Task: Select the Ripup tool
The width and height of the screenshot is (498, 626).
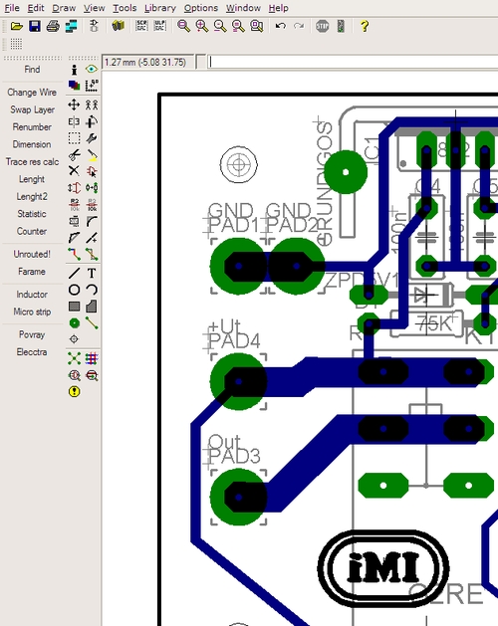Action: tap(92, 255)
